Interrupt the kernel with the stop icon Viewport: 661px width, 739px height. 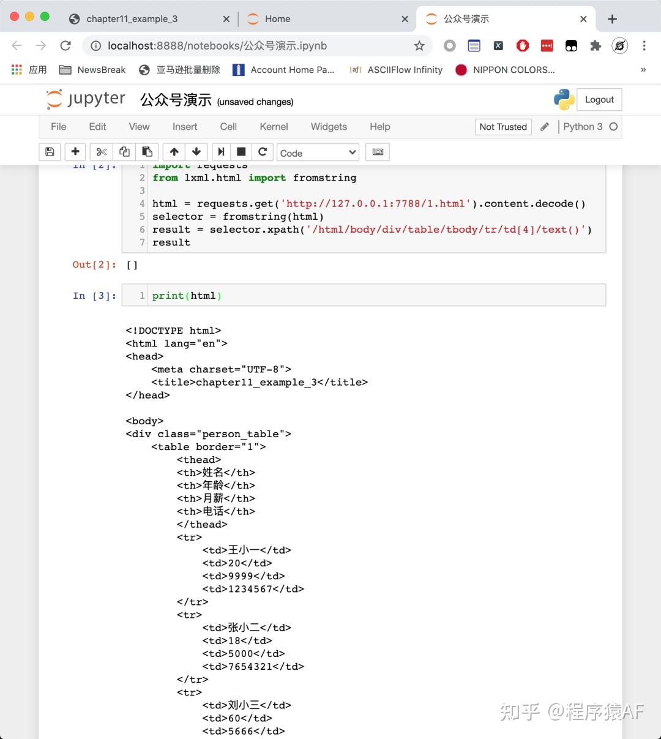pyautogui.click(x=241, y=152)
